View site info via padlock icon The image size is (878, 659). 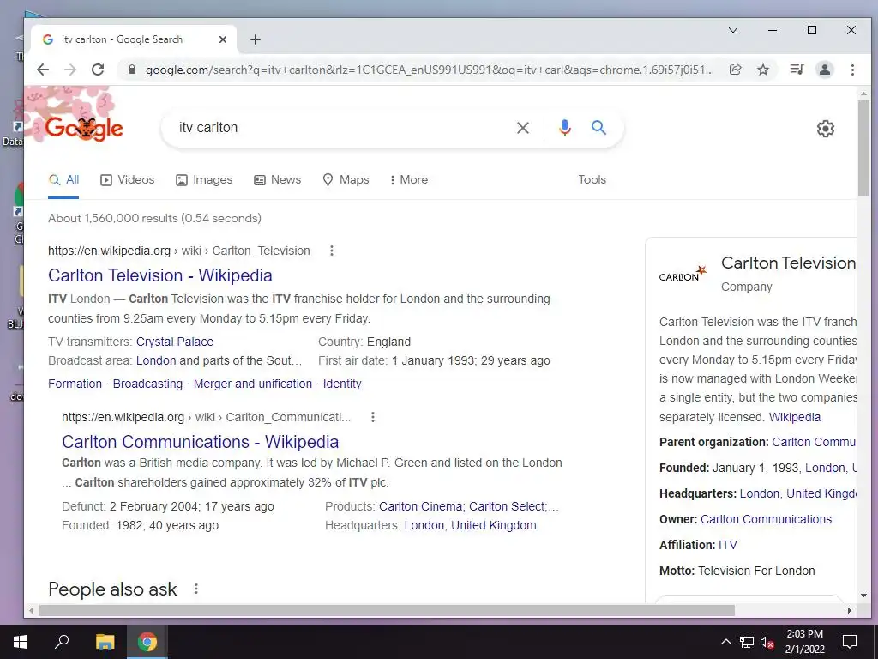pos(131,70)
